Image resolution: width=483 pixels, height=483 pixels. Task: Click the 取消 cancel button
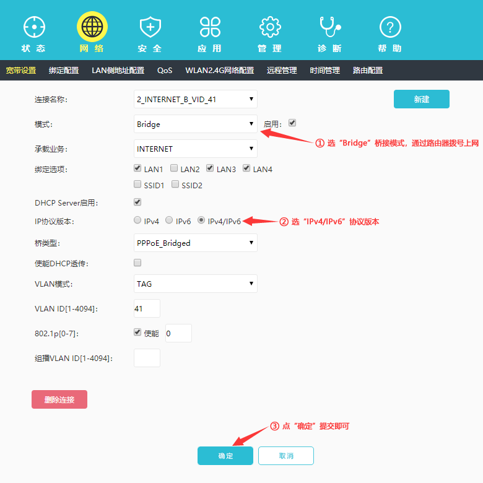tap(286, 456)
